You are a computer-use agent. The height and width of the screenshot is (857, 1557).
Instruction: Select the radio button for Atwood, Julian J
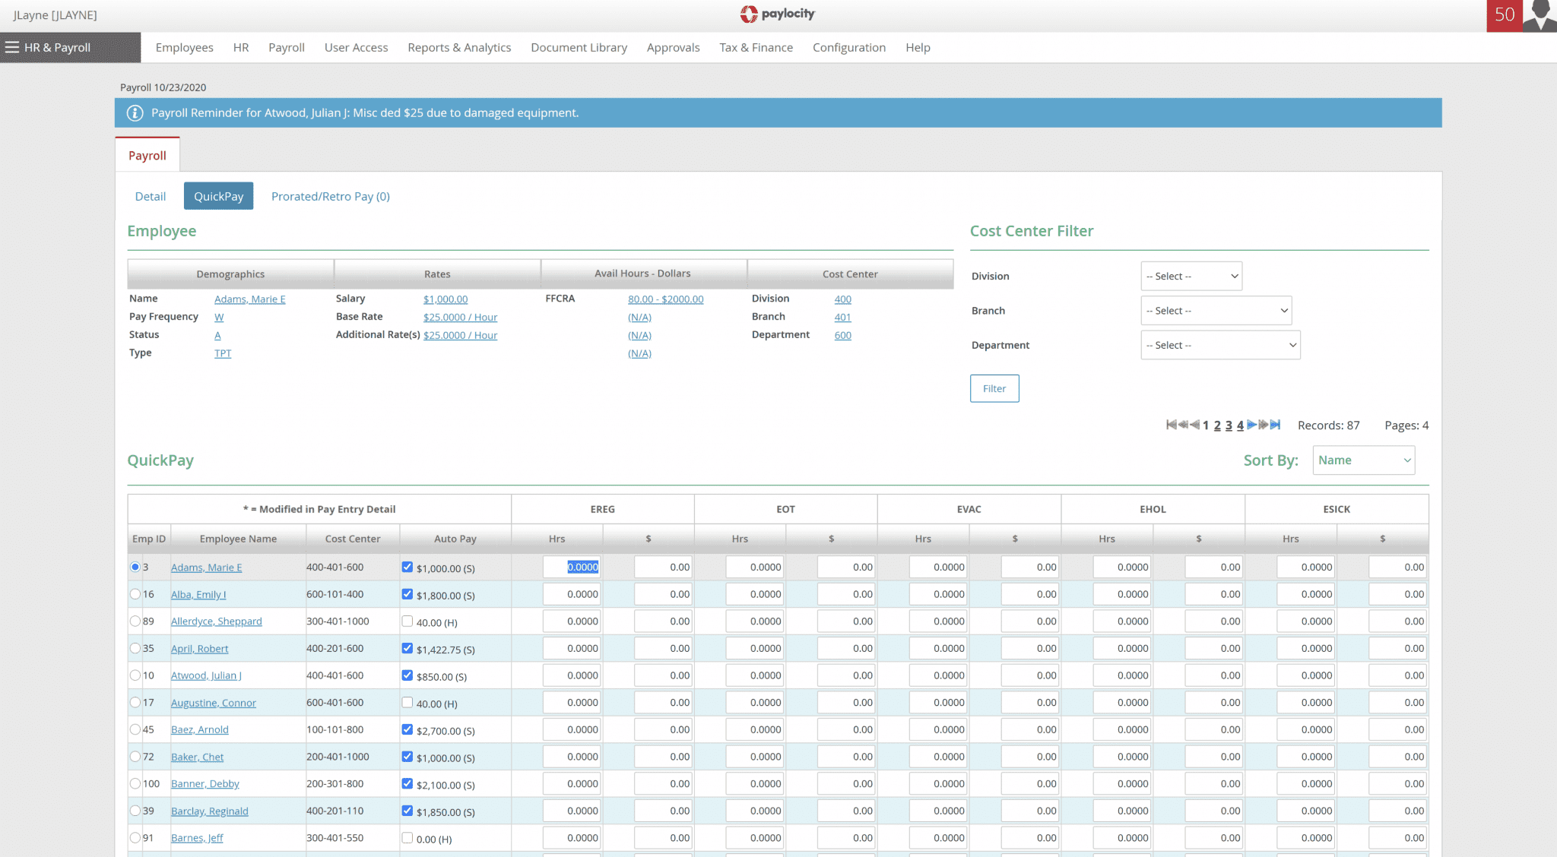point(135,675)
